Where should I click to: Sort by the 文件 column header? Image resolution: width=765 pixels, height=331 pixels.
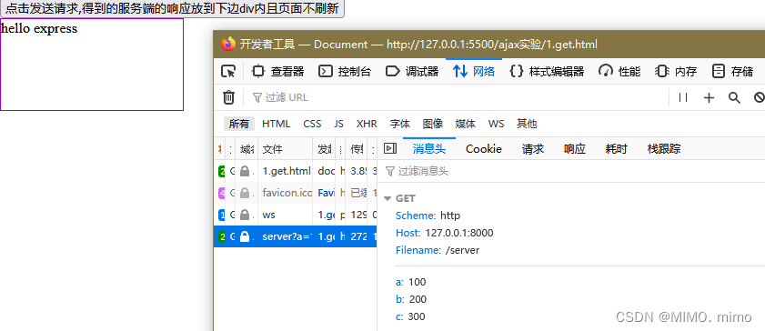coord(286,149)
